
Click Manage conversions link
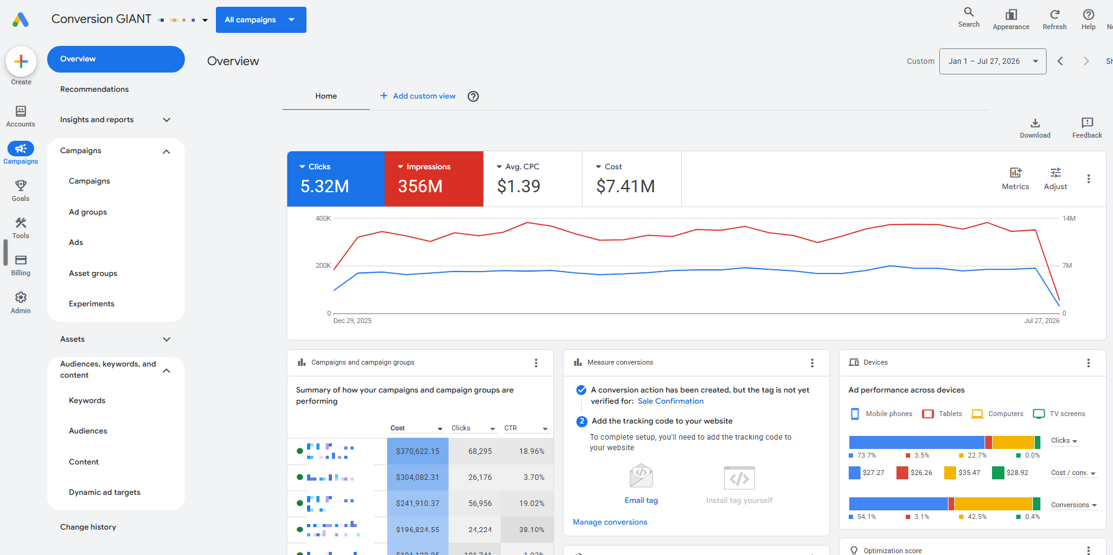610,522
